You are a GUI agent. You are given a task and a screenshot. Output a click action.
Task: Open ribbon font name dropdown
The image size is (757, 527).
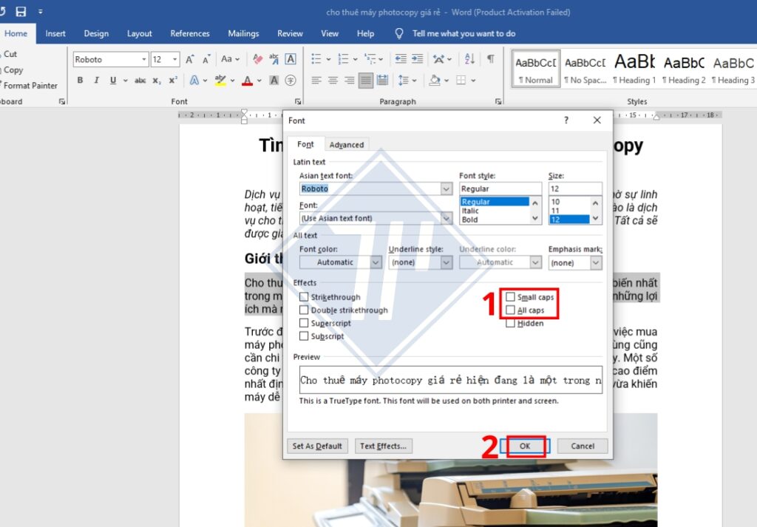coord(144,59)
